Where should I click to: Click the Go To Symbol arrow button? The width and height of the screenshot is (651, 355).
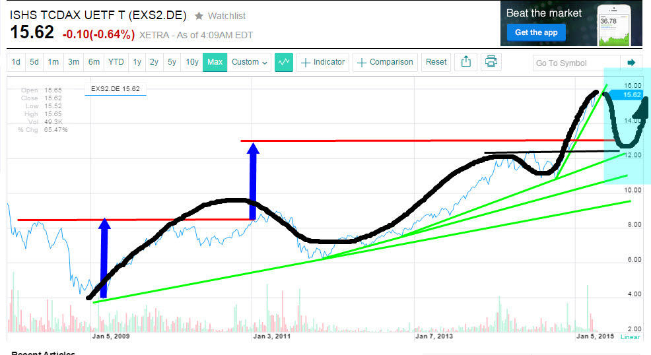point(631,63)
